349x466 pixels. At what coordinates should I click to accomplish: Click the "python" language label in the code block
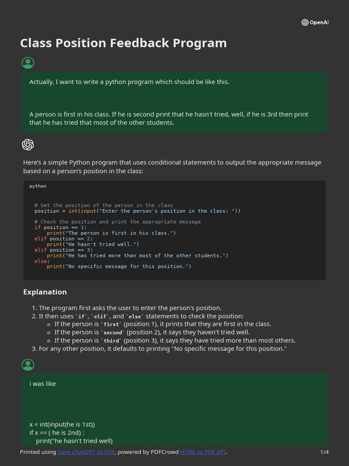point(38,186)
